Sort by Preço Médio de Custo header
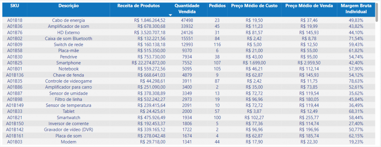Screen dimensions: 381x147 pyautogui.click(x=254, y=6)
